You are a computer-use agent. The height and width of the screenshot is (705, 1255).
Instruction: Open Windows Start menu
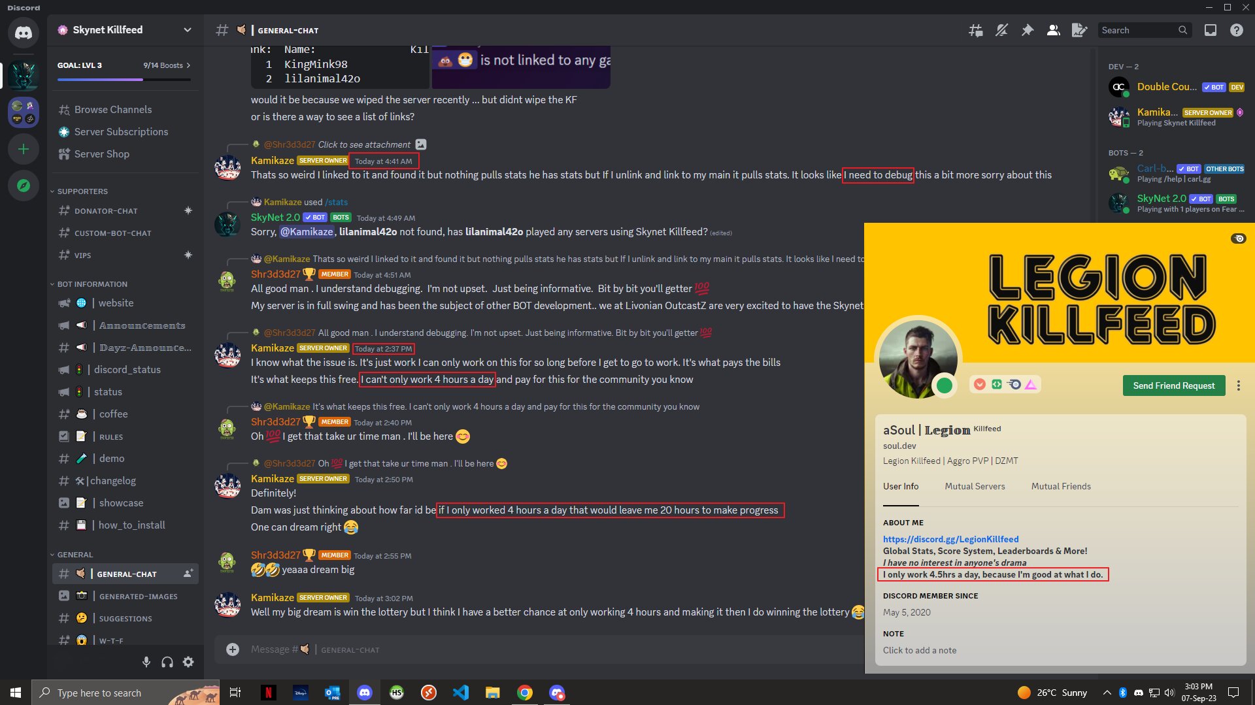tap(16, 693)
